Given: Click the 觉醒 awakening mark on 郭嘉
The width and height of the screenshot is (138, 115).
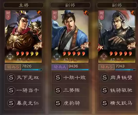Looking at the screenshot, I should click(x=85, y=46).
